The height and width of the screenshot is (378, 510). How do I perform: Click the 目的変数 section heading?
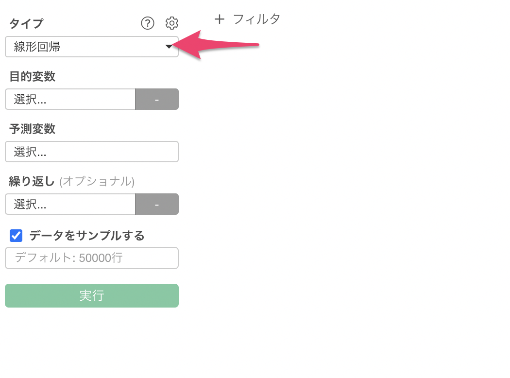(x=32, y=76)
